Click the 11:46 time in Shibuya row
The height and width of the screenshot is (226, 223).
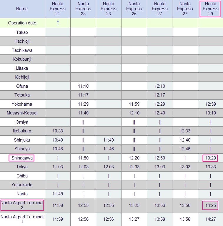coord(109,149)
